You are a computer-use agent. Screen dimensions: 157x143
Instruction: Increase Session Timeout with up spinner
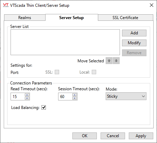point(75,95)
